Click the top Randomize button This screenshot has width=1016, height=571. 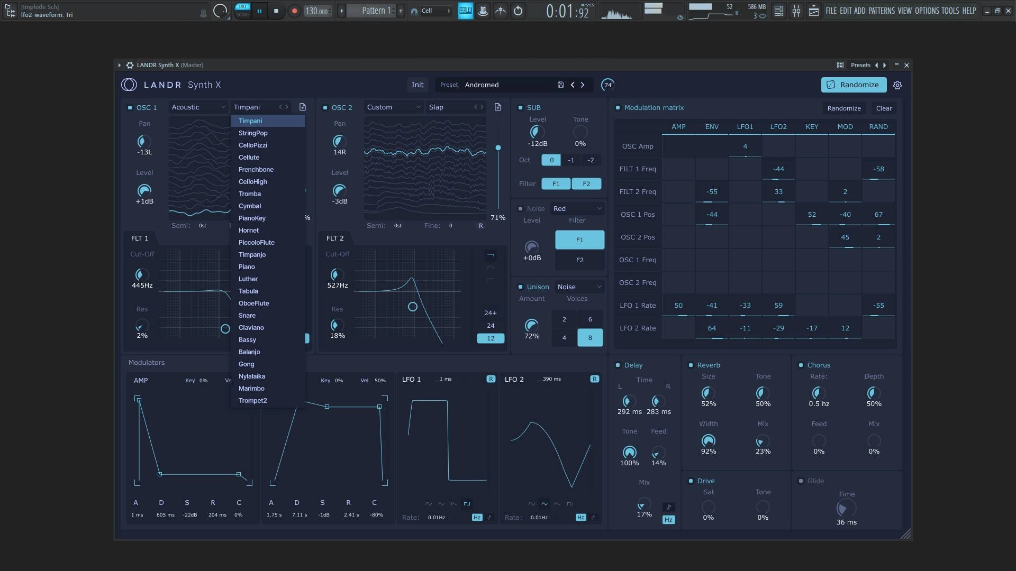[854, 85]
